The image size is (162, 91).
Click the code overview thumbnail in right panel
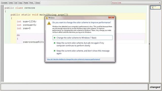coord(155,8)
